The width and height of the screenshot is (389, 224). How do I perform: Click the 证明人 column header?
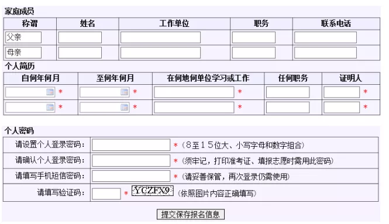(x=350, y=78)
